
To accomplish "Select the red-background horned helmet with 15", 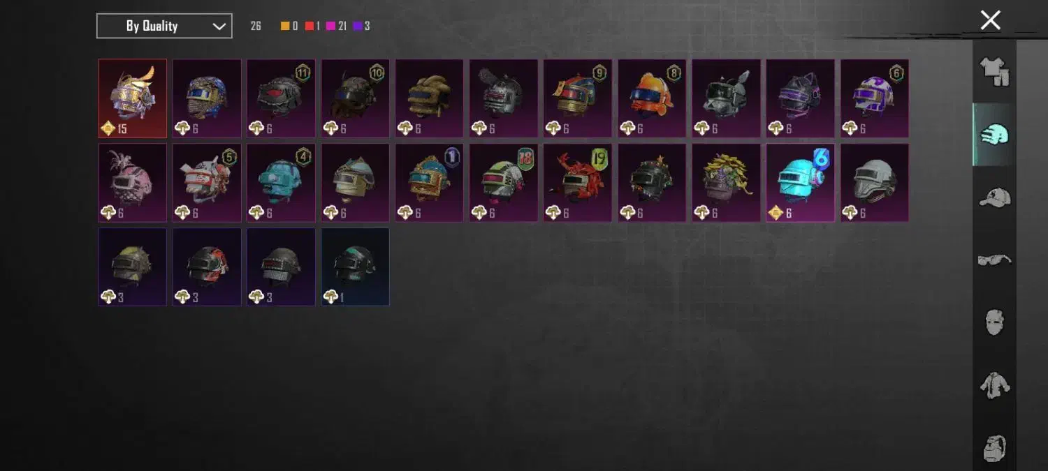I will [133, 98].
